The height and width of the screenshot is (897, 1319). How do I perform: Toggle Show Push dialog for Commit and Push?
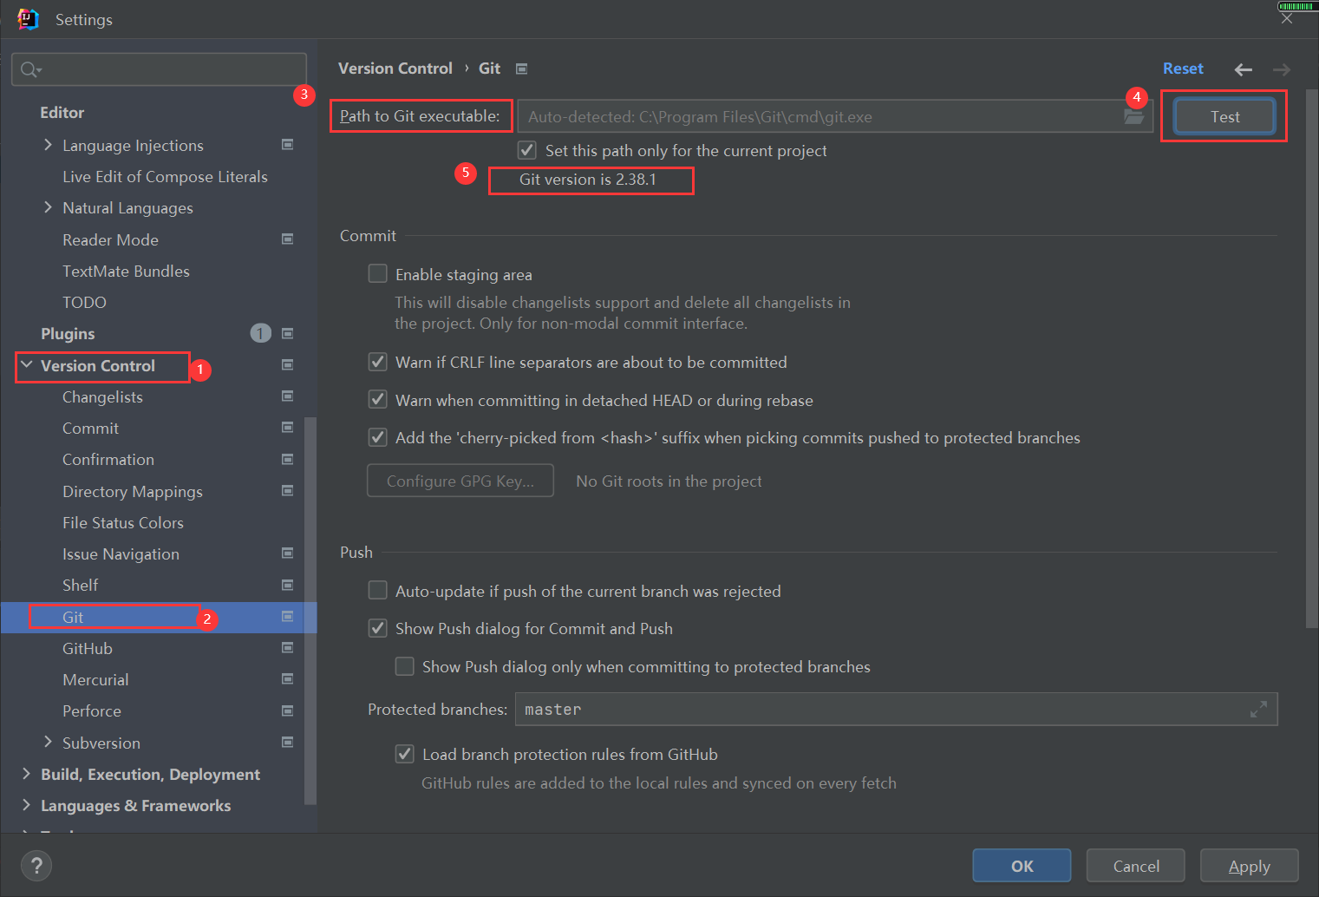pos(377,628)
